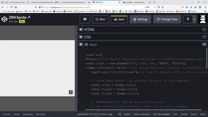Image resolution: width=208 pixels, height=117 pixels.
Task: Click the CodePen logo icon
Action: click(4, 19)
